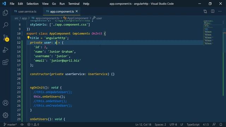Select language mode TypeScript in status bar
Image resolution: width=226 pixels, height=127 pixels.
pos(193,125)
